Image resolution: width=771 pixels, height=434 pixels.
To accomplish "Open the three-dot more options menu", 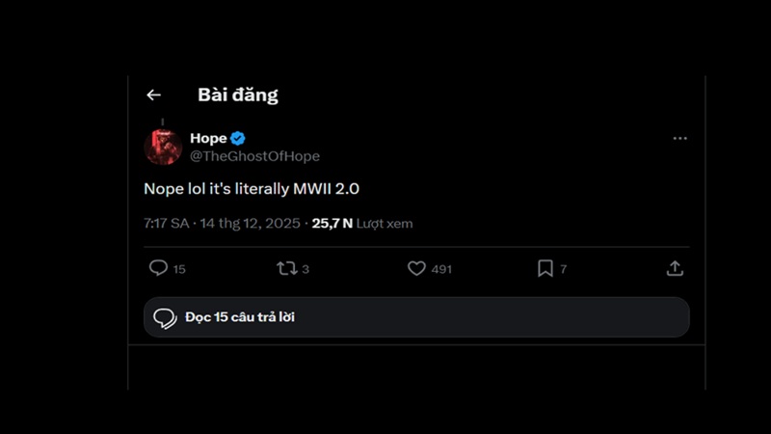I will [679, 139].
